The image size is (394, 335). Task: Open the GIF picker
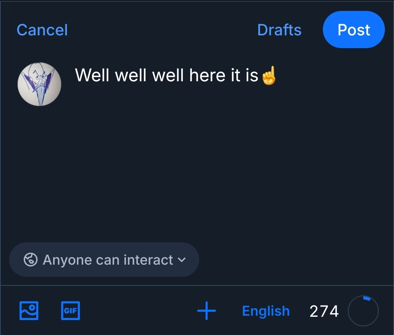(x=70, y=311)
